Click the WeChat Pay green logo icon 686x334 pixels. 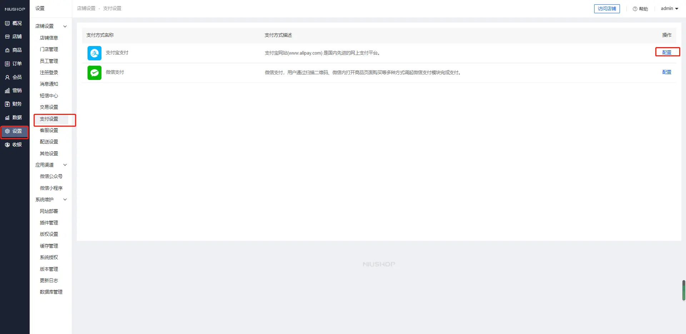(x=94, y=73)
